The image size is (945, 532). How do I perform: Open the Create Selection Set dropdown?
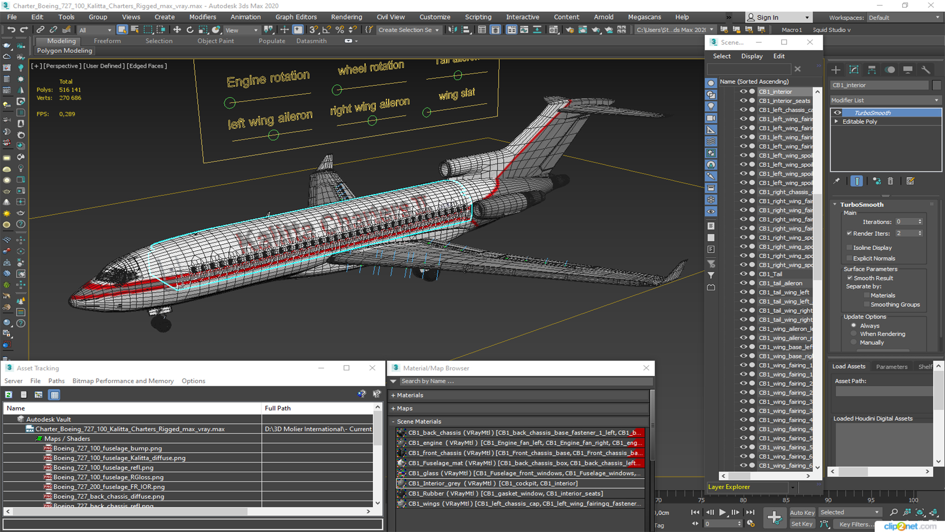click(x=409, y=30)
